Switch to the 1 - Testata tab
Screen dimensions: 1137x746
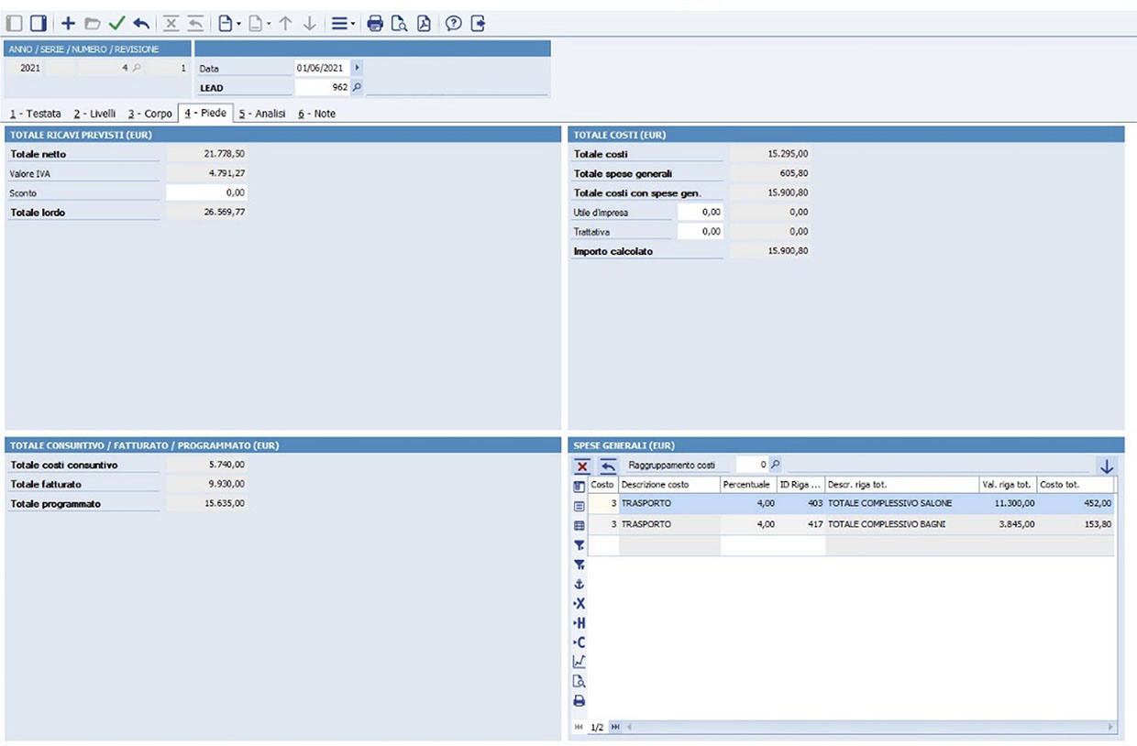[x=35, y=114]
